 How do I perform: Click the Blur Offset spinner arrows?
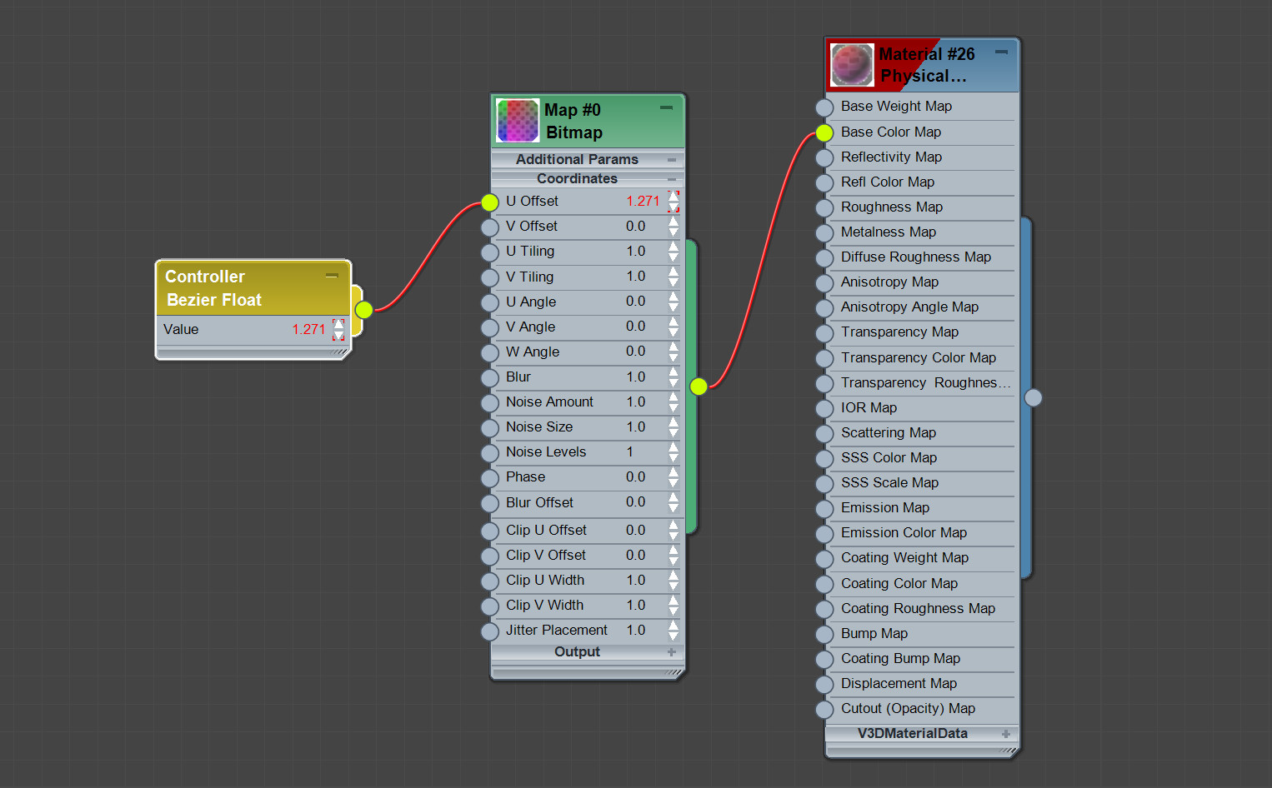coord(674,502)
